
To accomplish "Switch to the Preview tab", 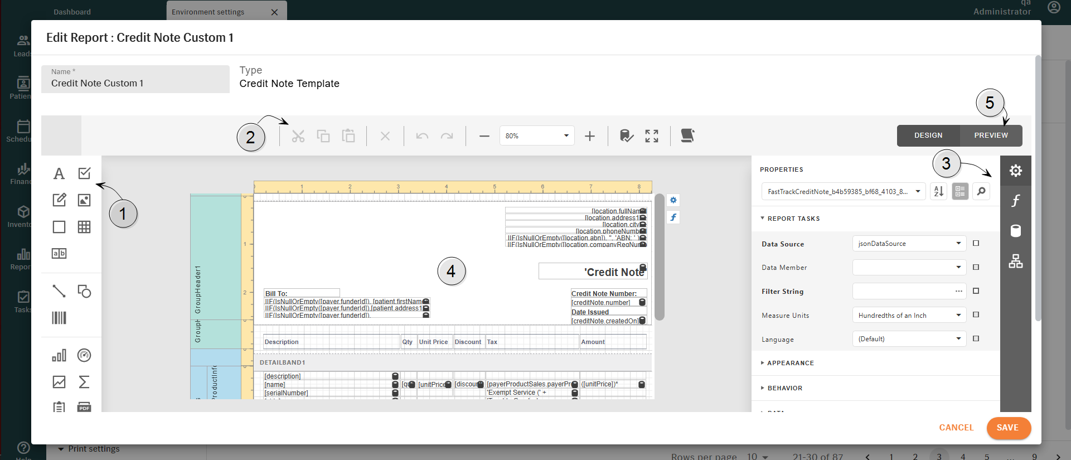I will (x=991, y=135).
